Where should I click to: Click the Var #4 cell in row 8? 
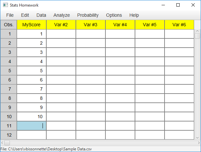120,98
